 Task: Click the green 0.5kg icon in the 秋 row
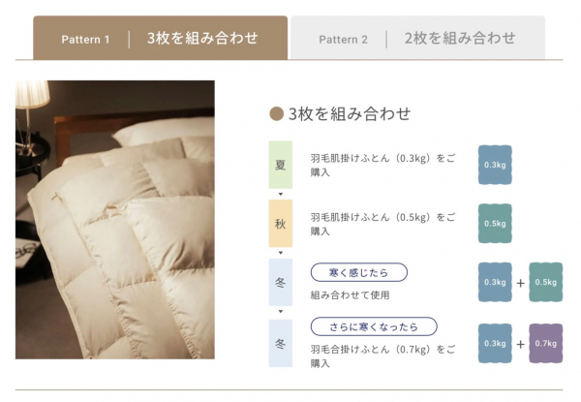(495, 224)
